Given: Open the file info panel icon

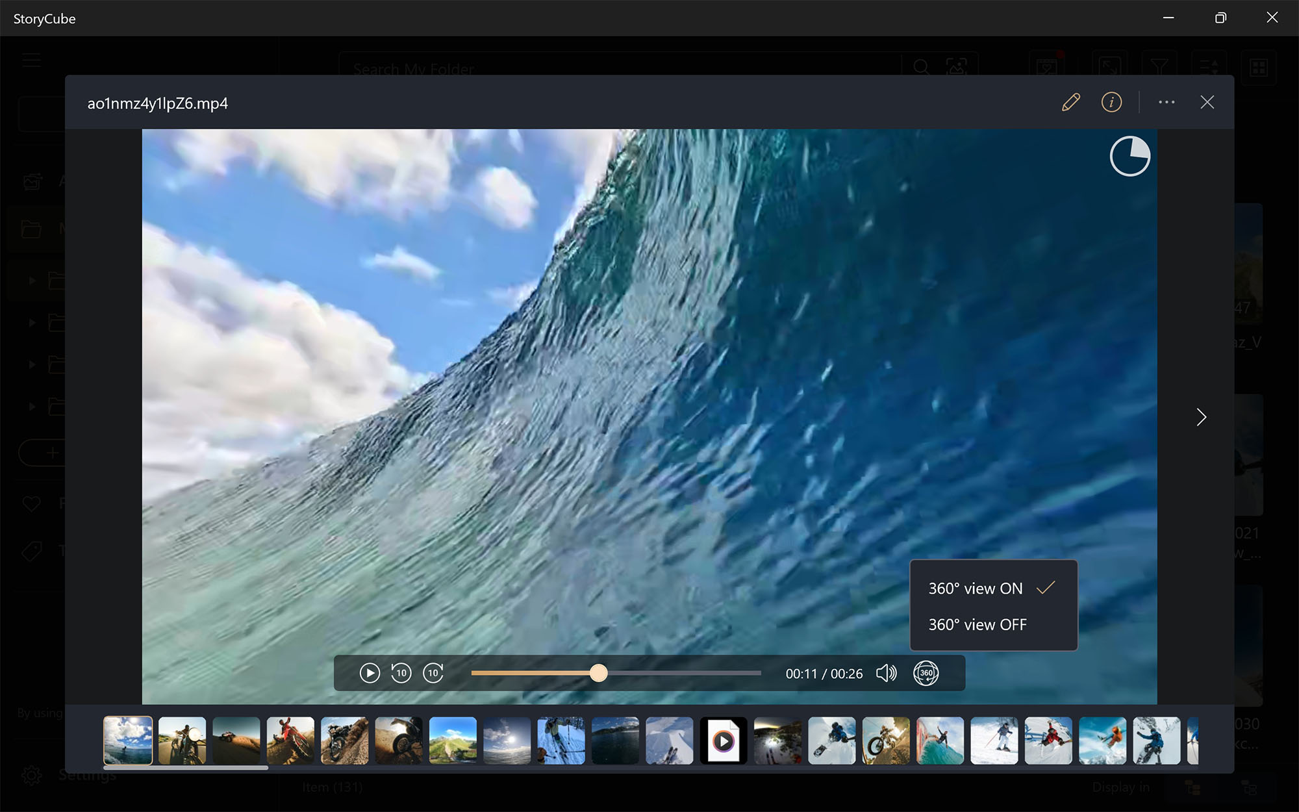Looking at the screenshot, I should tap(1111, 103).
